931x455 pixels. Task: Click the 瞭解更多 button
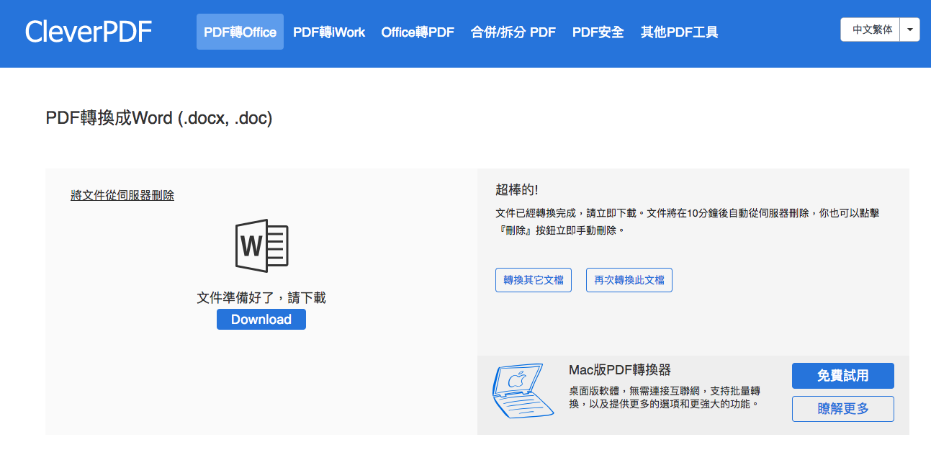(x=843, y=409)
